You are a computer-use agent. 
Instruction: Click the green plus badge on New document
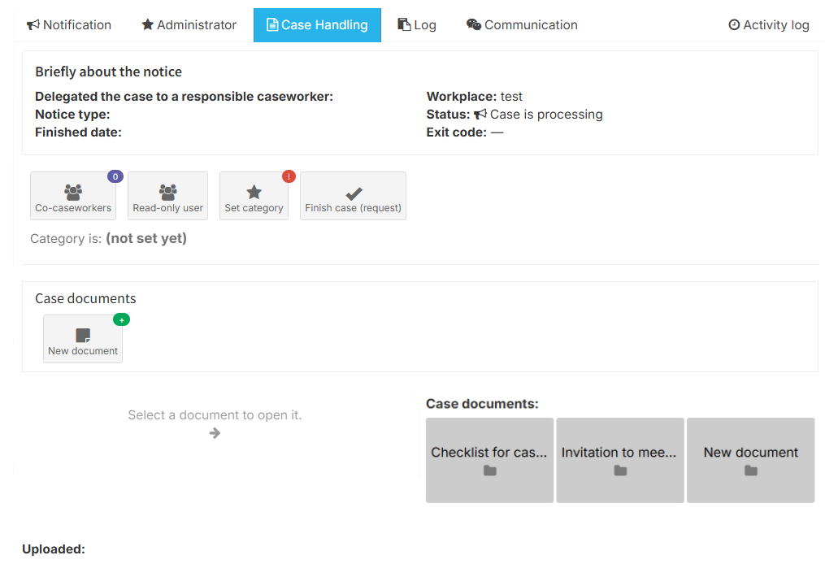click(x=121, y=320)
